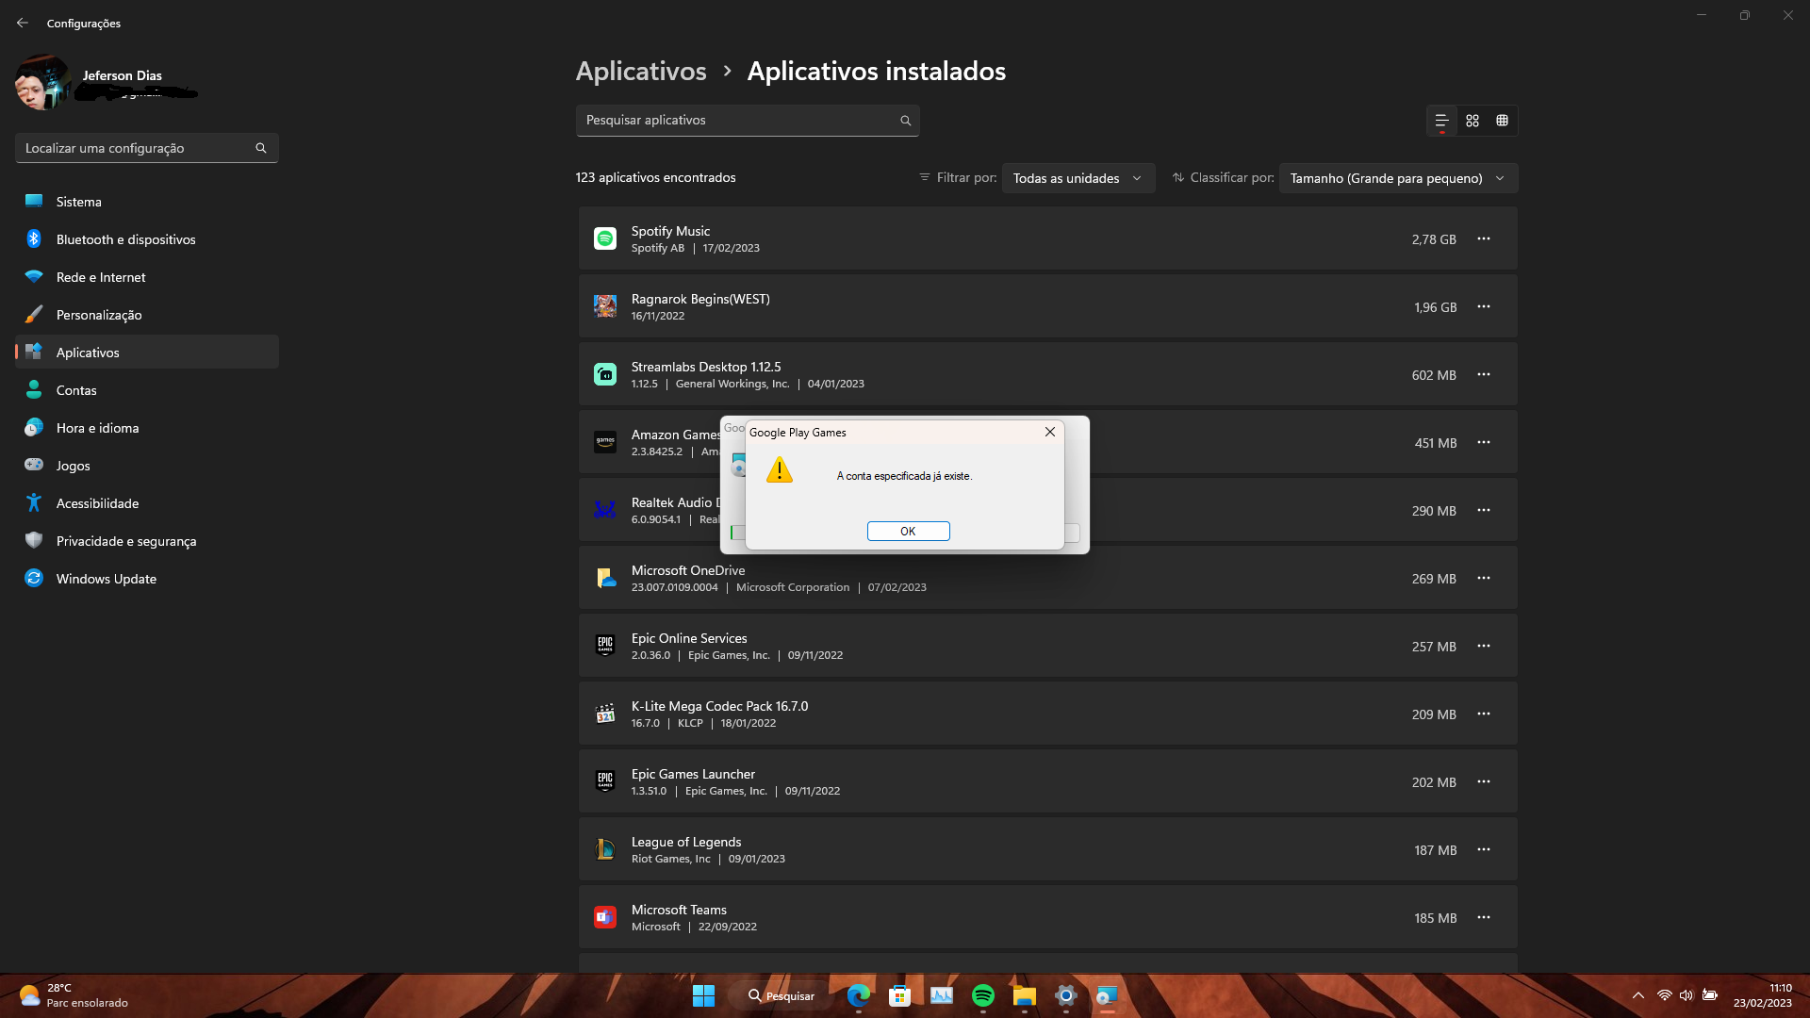Click OK to dismiss the Google Play Games dialog
1810x1018 pixels.
point(908,531)
